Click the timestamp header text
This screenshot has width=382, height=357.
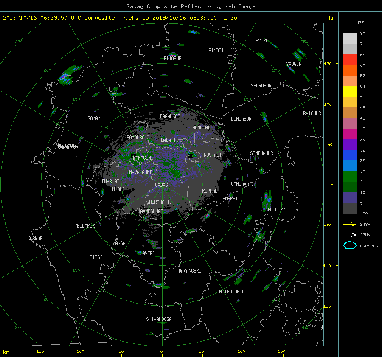pos(120,18)
